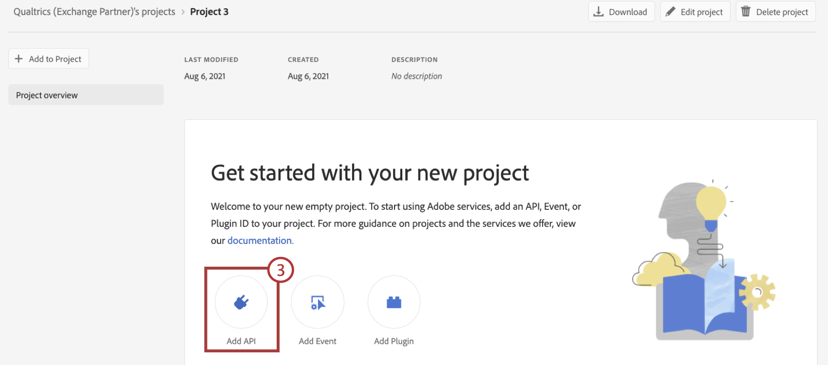Select Project overview in the sidebar
The image size is (828, 365).
coord(86,95)
